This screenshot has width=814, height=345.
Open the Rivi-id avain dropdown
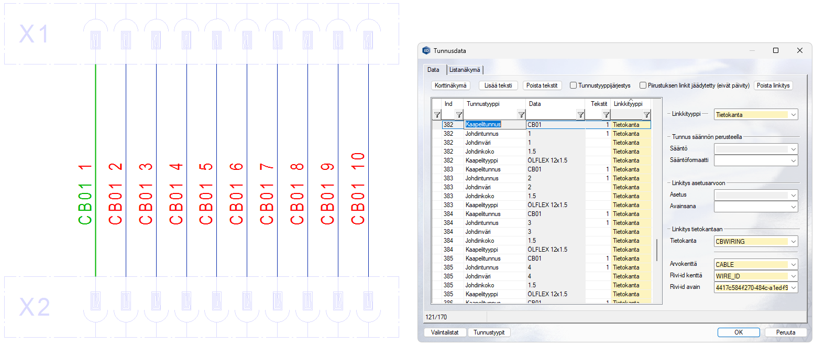click(794, 287)
